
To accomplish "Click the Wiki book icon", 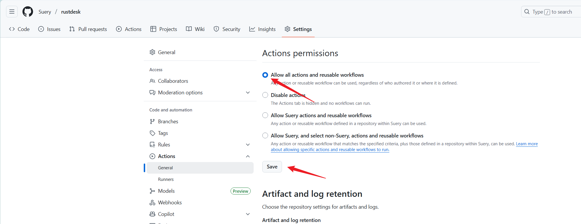I will coord(189,29).
